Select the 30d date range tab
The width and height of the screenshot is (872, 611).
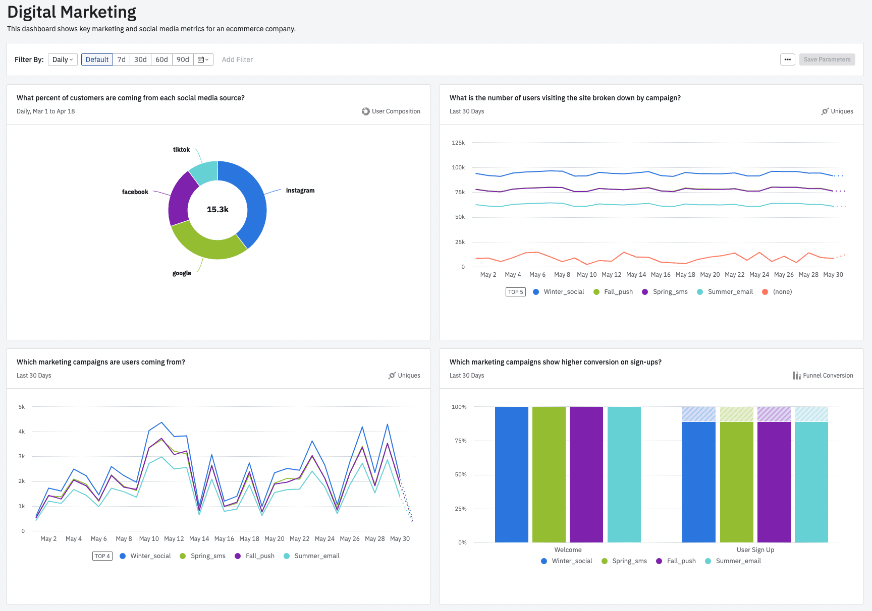[x=140, y=59]
